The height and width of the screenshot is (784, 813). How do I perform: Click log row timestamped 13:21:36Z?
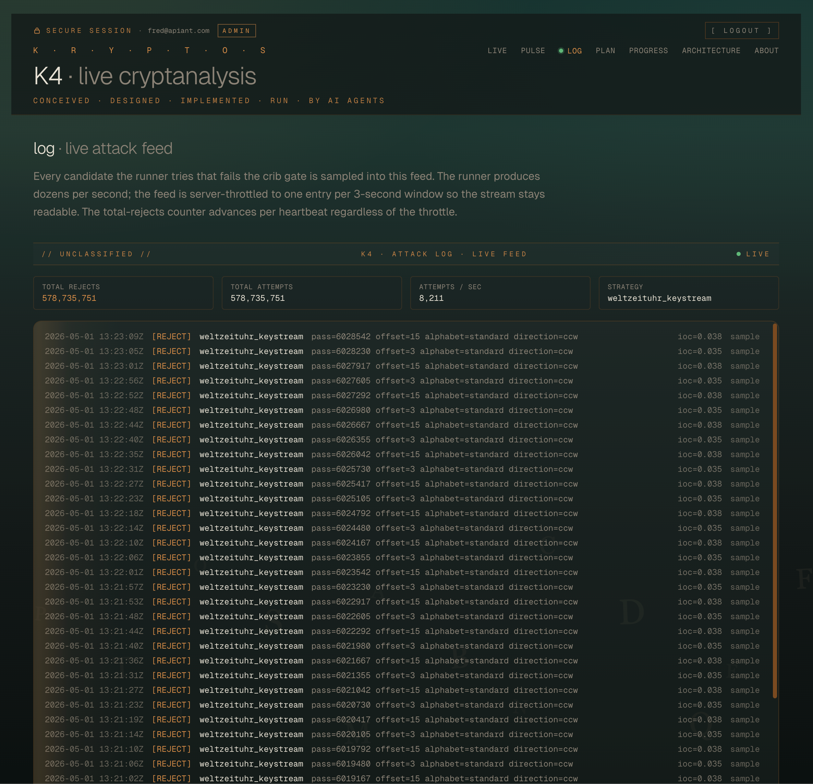(402, 660)
